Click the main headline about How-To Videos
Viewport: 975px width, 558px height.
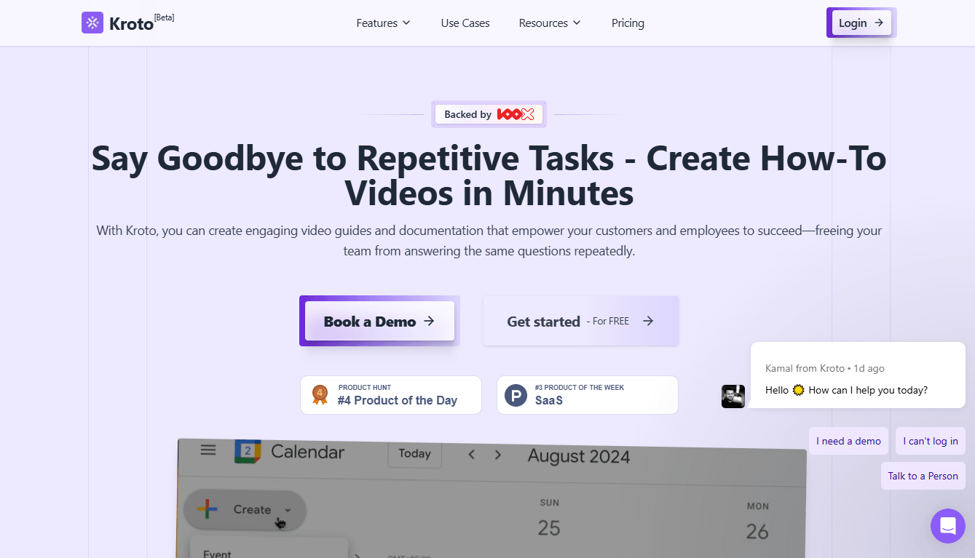point(489,176)
